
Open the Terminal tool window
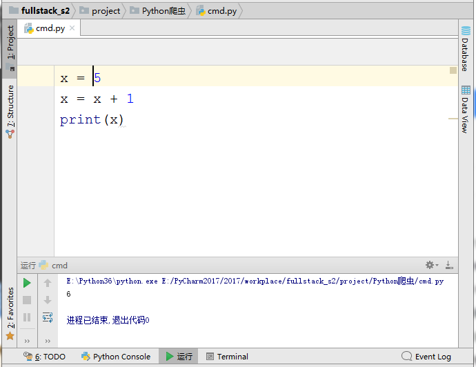pos(227,357)
